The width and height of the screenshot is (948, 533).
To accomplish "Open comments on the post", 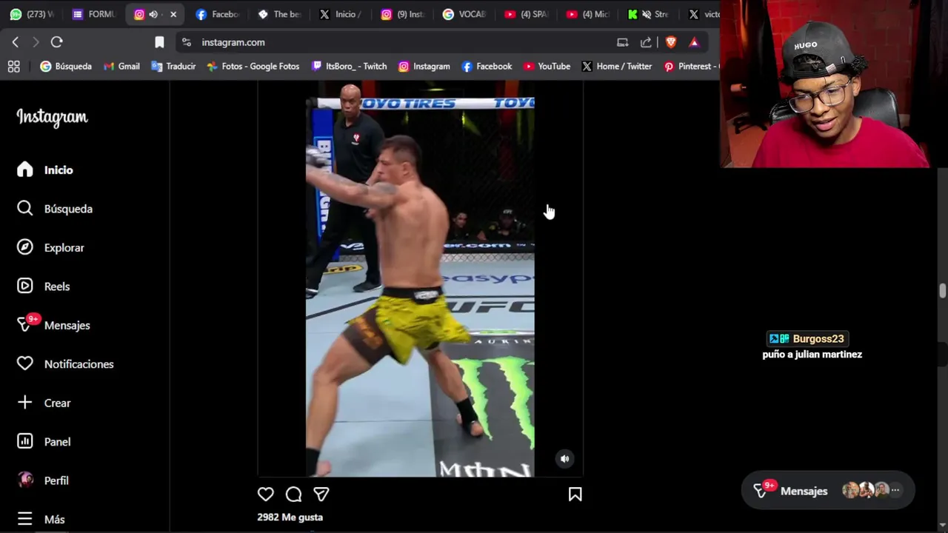I will [x=293, y=494].
